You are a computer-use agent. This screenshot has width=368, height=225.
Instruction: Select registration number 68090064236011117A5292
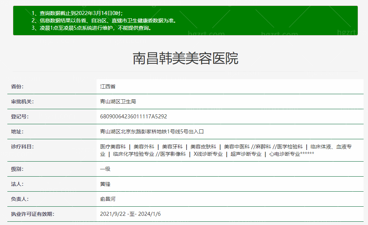[133, 117]
